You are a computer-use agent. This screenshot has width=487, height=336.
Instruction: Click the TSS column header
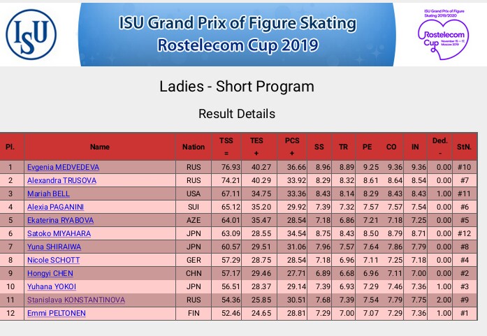226,147
